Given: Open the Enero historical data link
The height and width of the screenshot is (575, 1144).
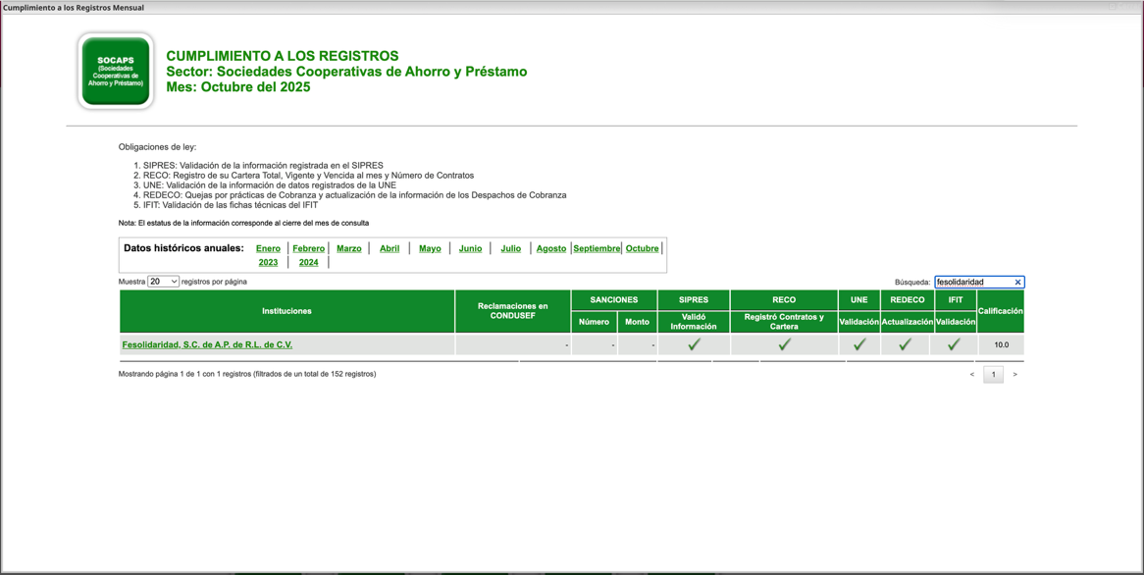Looking at the screenshot, I should pos(268,249).
